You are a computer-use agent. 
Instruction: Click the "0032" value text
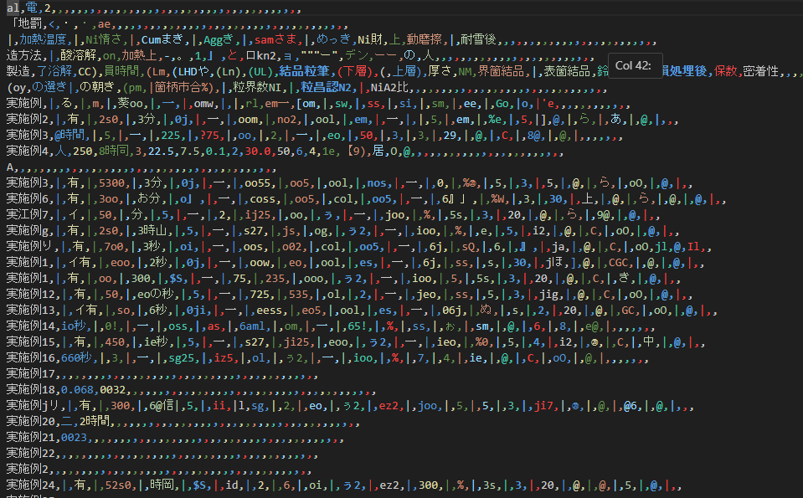(112, 389)
